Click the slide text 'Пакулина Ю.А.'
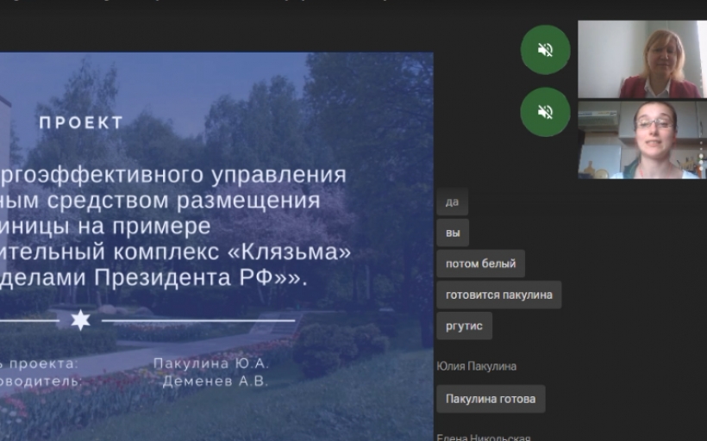707x441 pixels. coord(211,363)
